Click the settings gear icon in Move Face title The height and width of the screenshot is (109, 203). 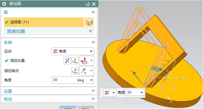tap(4, 4)
